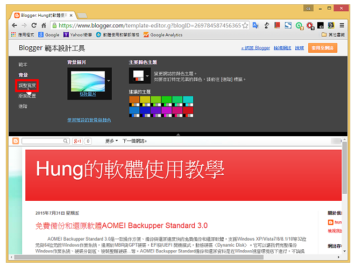Image resolution: width=355 pixels, height=267 pixels.
Task: Choose the yellow suggested theme swatch
Action: coord(145,101)
